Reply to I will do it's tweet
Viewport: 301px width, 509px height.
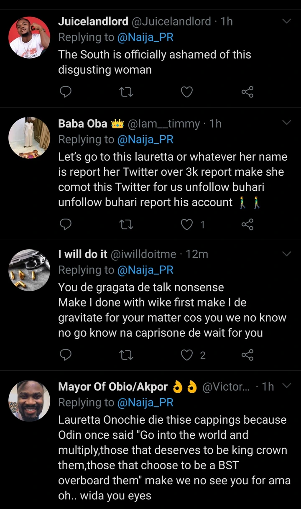pyautogui.click(x=66, y=355)
